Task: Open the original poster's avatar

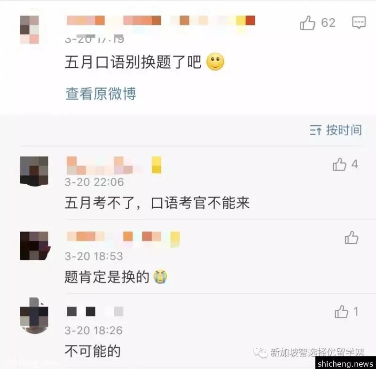Action: point(30,30)
